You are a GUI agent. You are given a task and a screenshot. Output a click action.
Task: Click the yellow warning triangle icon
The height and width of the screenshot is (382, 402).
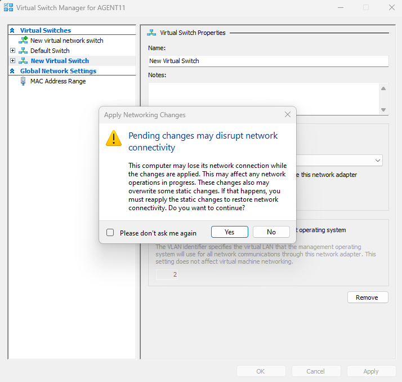pyautogui.click(x=114, y=138)
